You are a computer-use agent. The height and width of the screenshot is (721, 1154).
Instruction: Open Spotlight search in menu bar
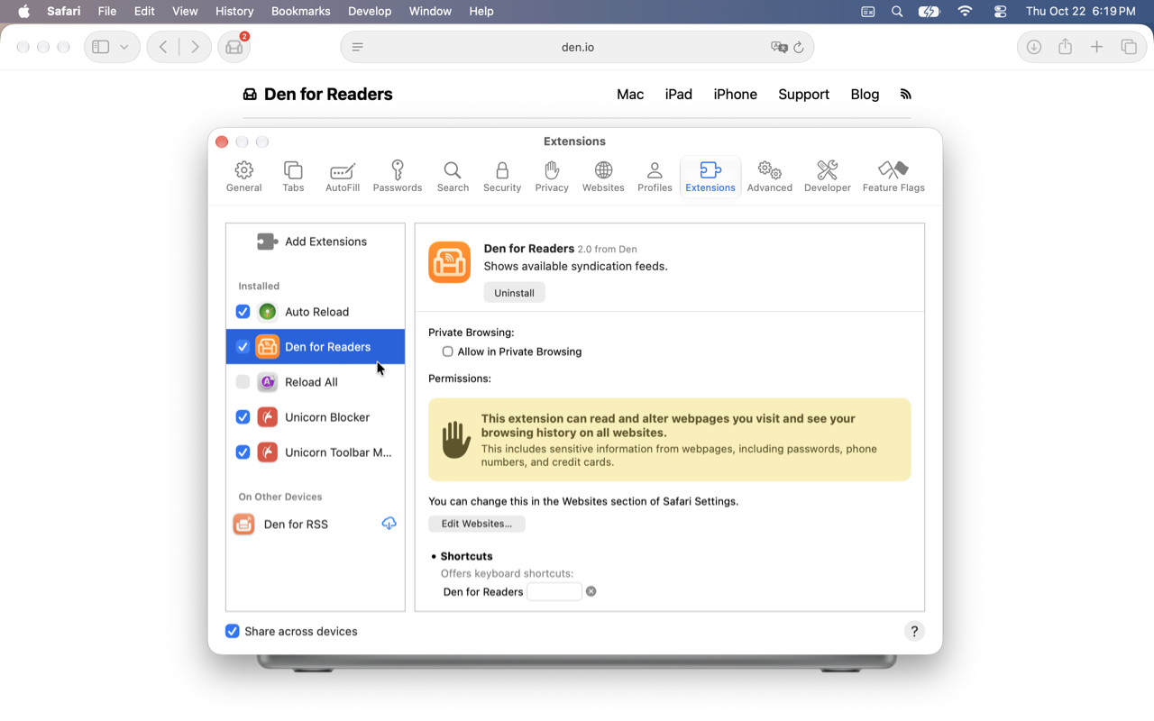coord(897,11)
